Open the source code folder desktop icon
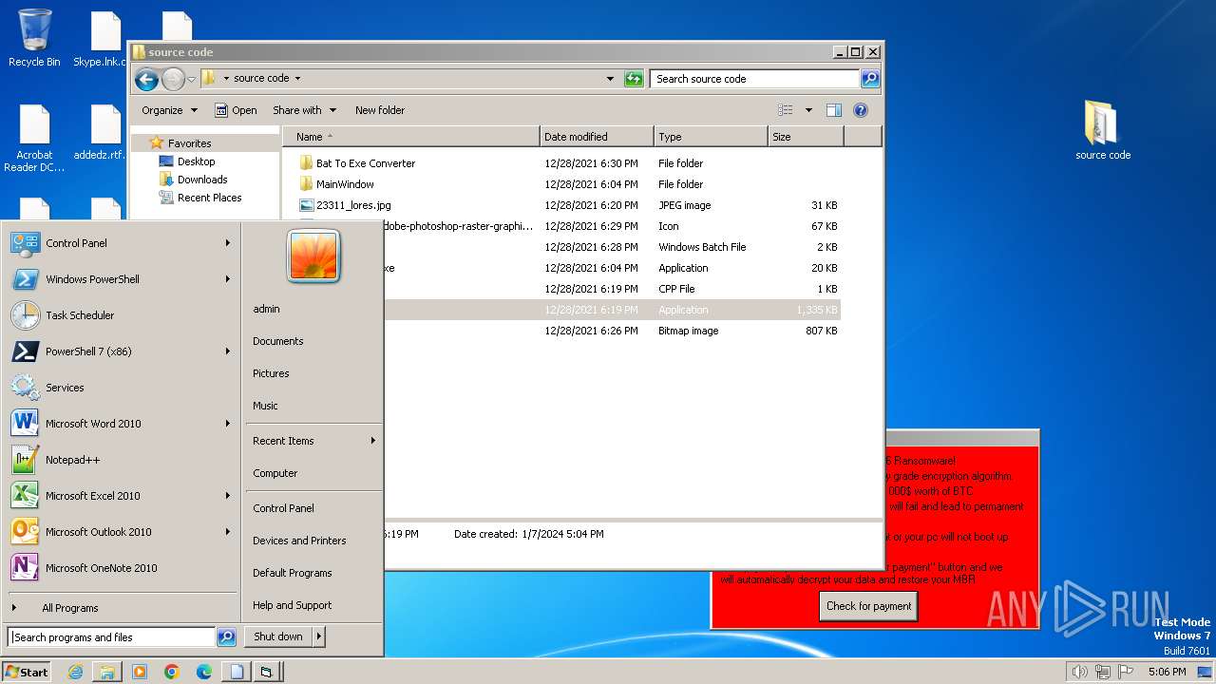1216x684 pixels. (x=1102, y=131)
